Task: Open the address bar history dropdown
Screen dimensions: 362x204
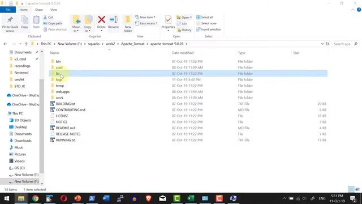Action: tap(322, 44)
